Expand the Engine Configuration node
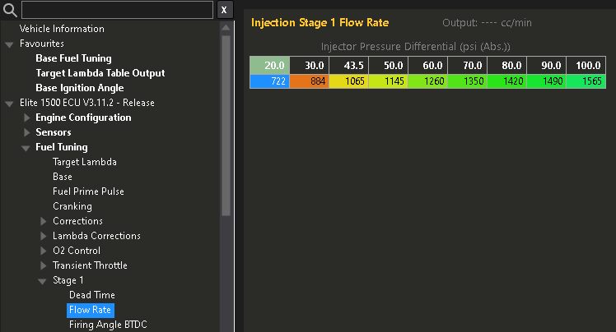 26,118
